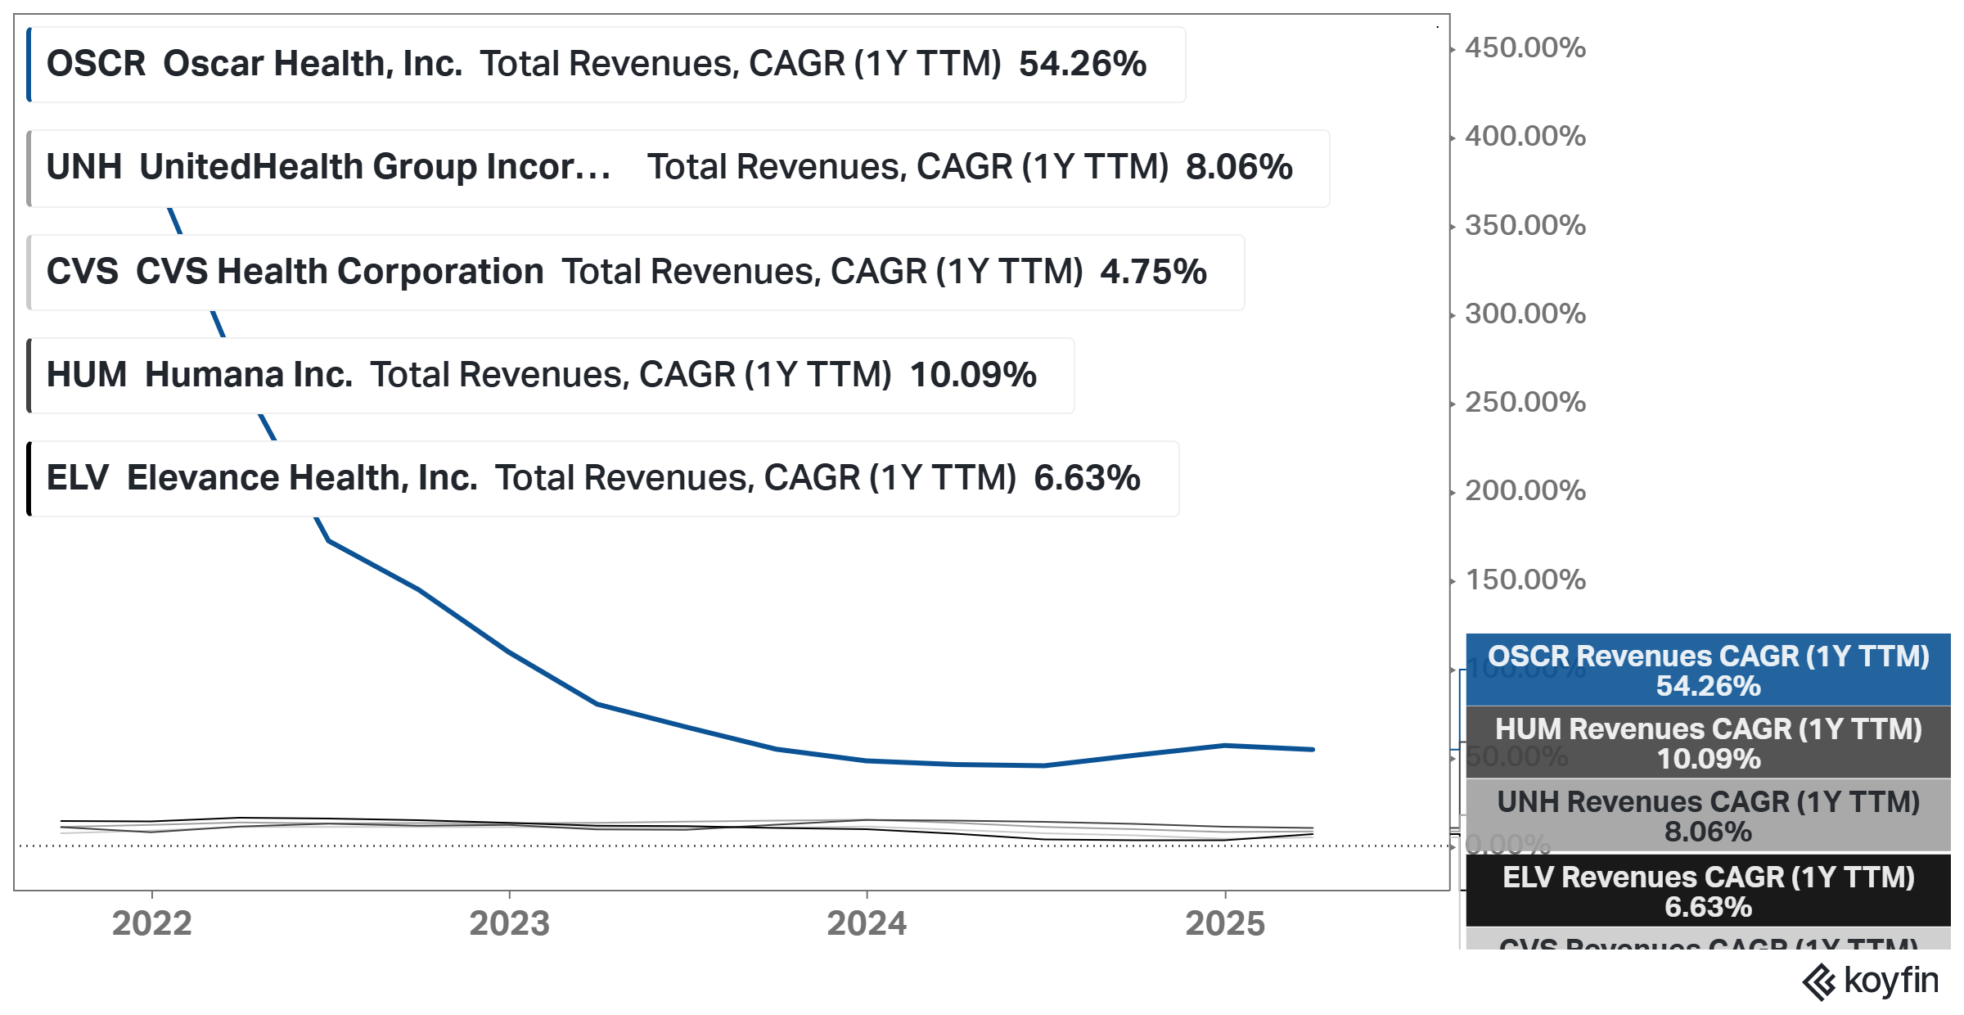Click the 8.06% value in the UNH legend
1964x1015 pixels.
1239,167
